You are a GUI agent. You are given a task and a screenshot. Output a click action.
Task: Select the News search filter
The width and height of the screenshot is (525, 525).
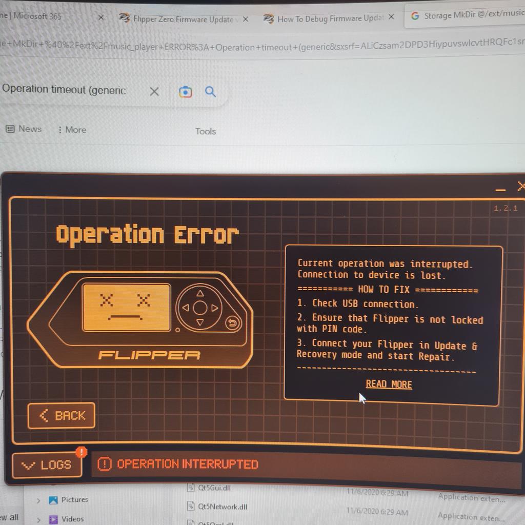click(x=24, y=129)
